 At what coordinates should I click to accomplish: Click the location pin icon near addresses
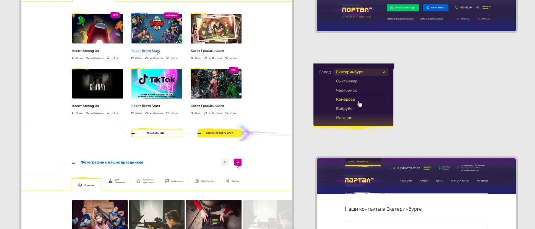458,168
